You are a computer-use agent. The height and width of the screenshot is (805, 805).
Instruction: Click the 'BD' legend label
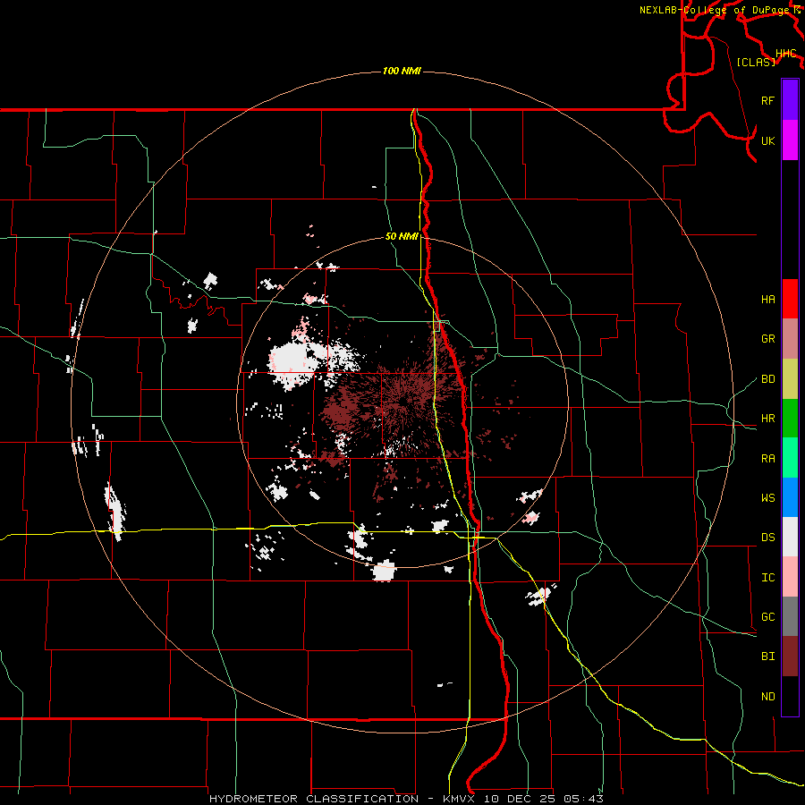pos(767,379)
